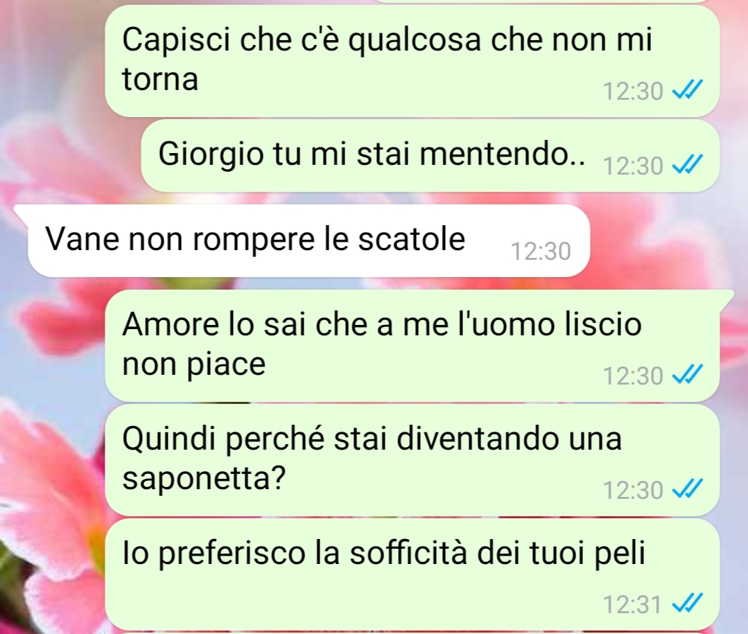
Task: Tap the blue read-receipt ticks on 'Capisci che c'è qualcosa' message
Action: 688,89
